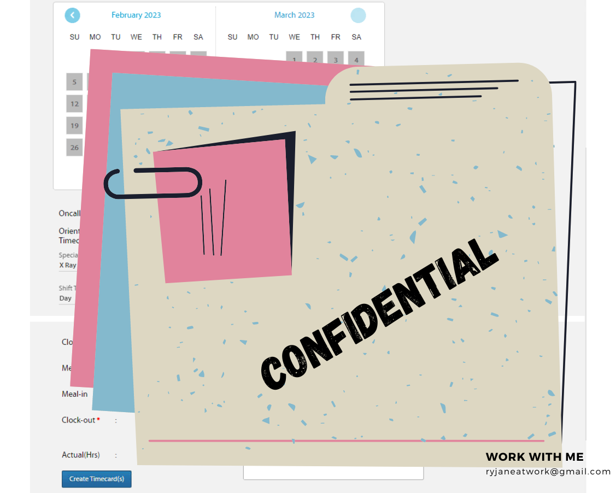Create the timecard(s) with blue button
616x493 pixels.
coord(97,479)
